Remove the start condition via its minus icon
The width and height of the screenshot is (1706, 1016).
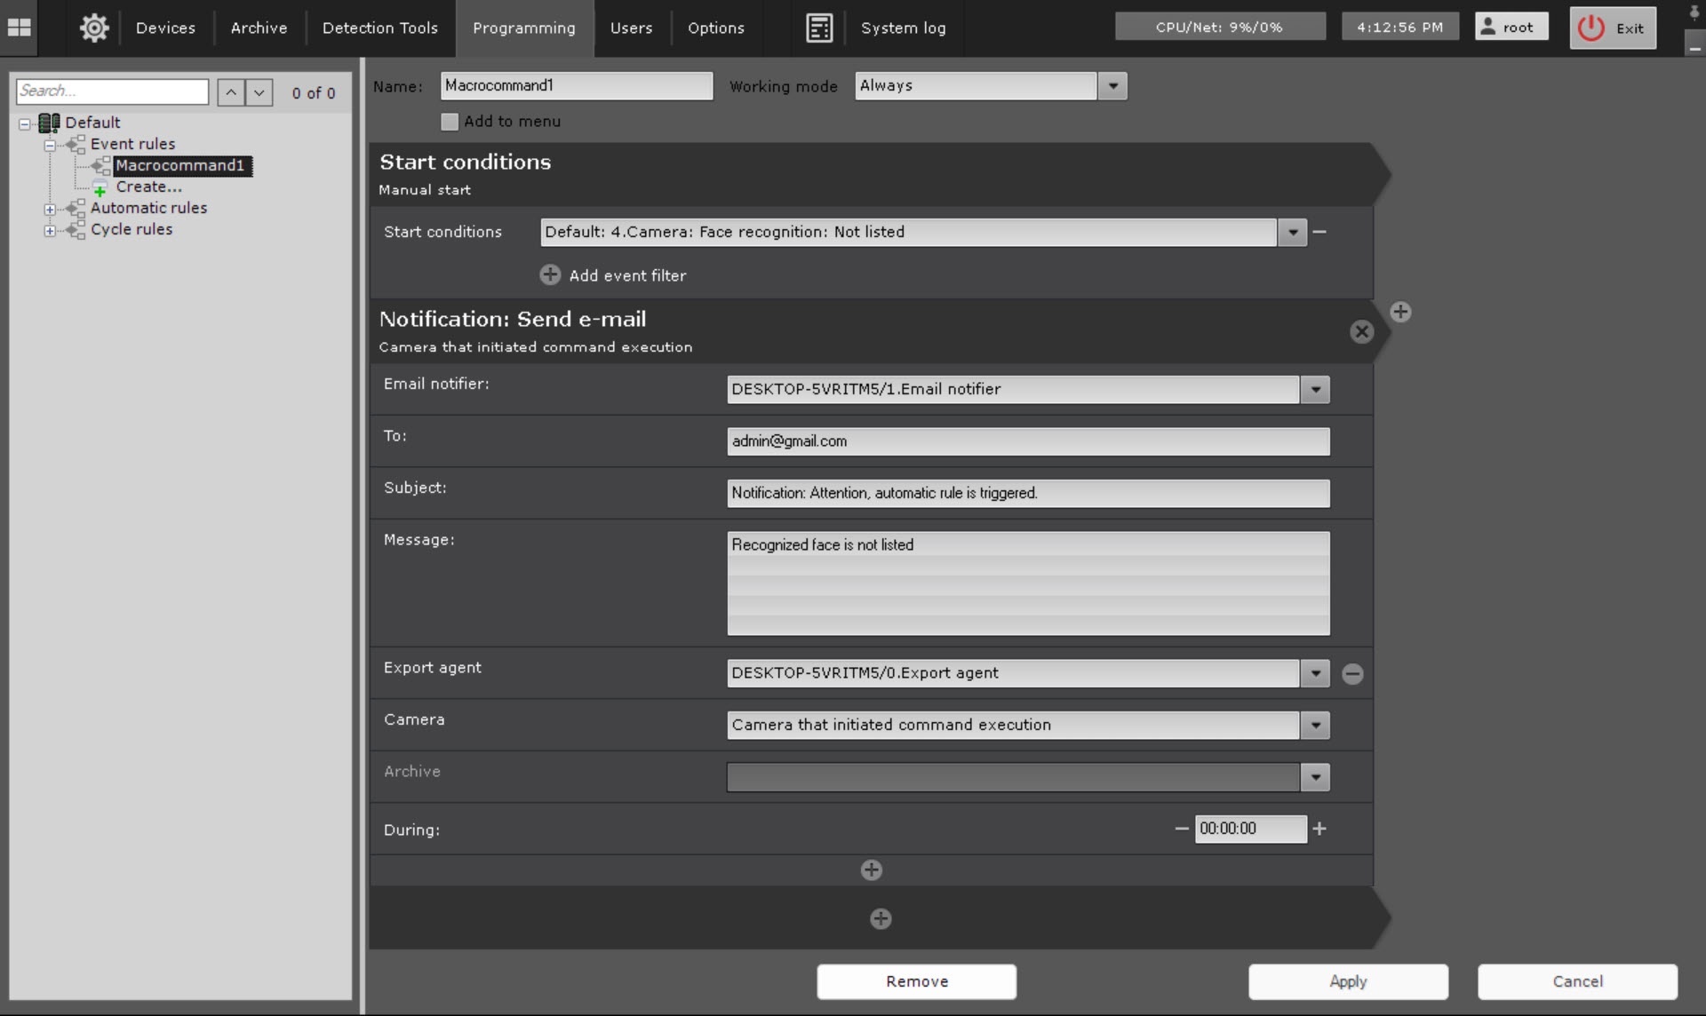tap(1319, 232)
